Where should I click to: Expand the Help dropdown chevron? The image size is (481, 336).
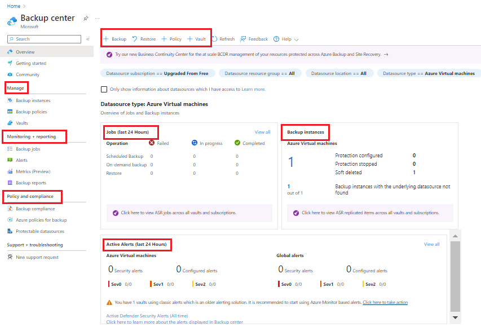click(297, 39)
